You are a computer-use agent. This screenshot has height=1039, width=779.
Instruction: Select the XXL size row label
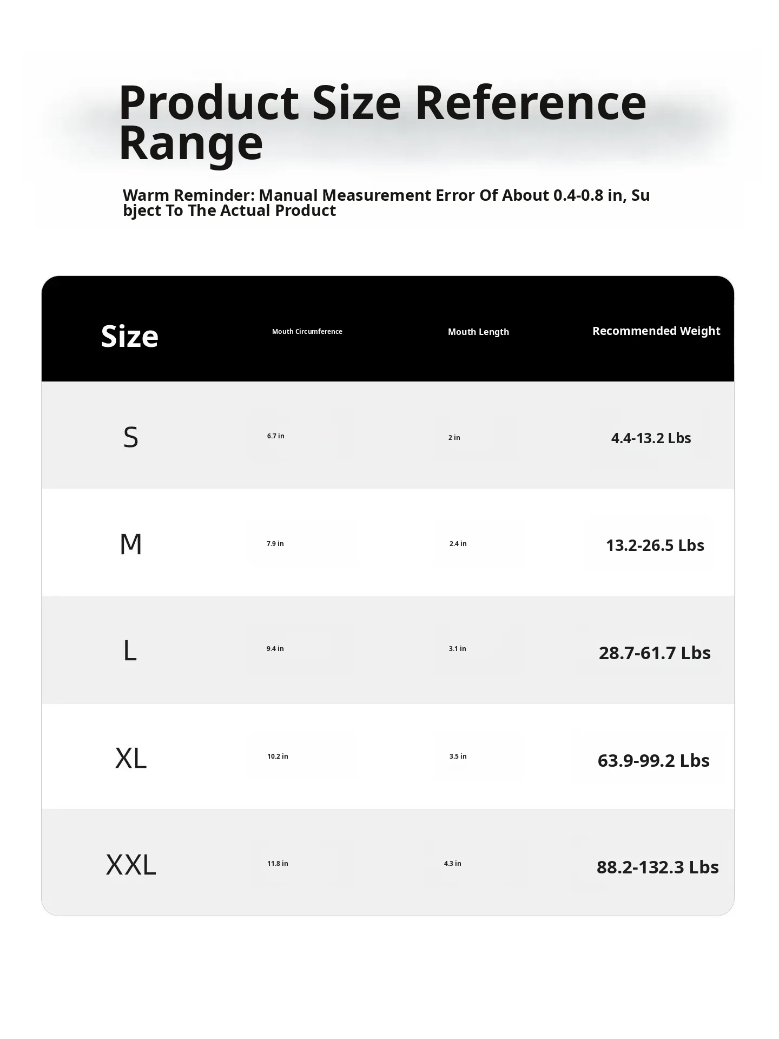tap(131, 865)
